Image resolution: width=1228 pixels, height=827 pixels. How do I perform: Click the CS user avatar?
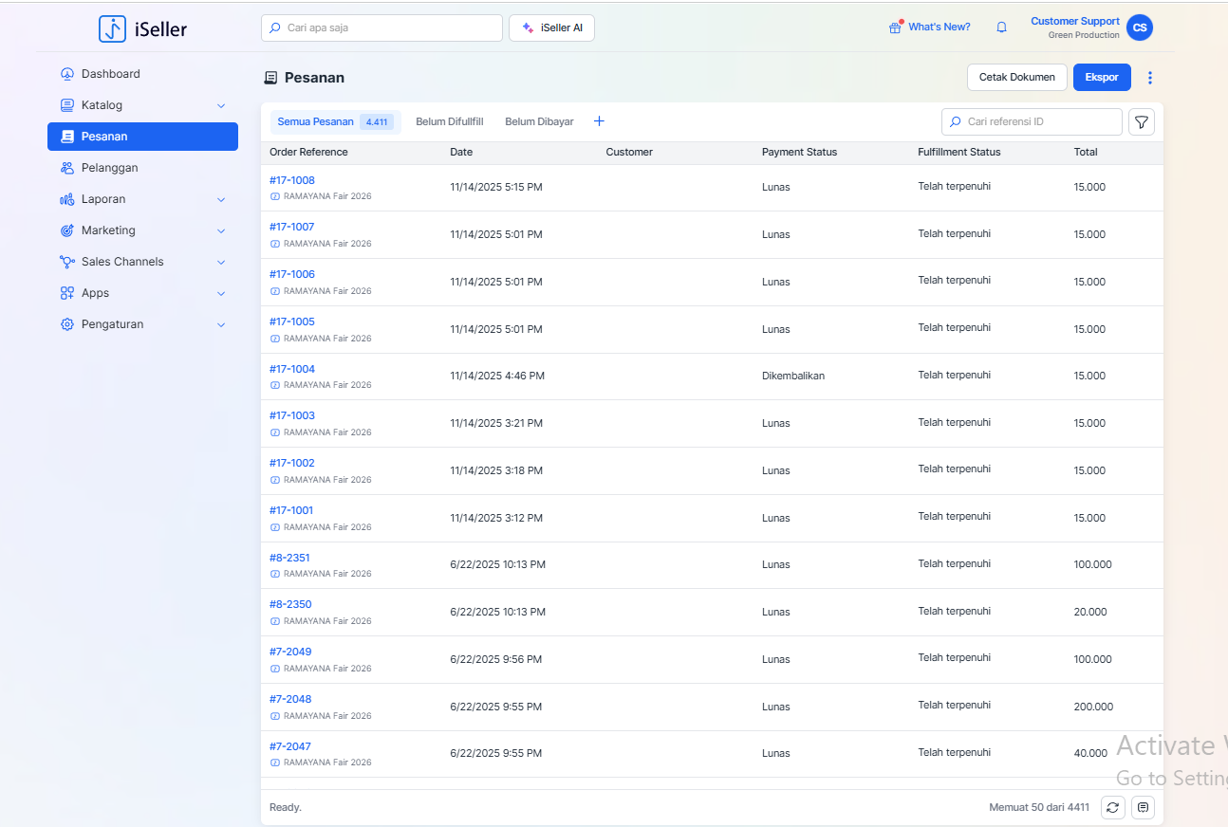pyautogui.click(x=1140, y=28)
